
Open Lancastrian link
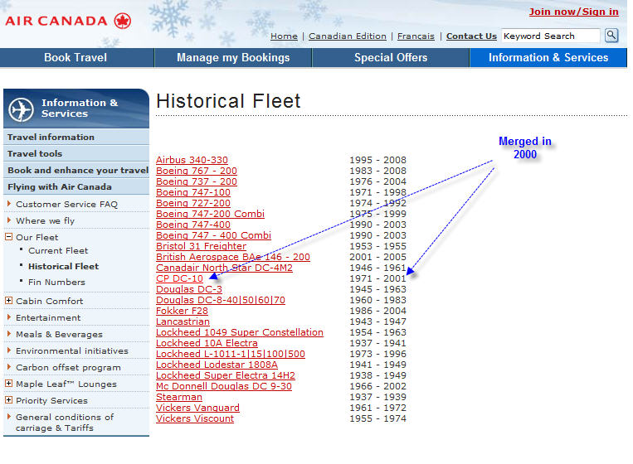click(x=183, y=321)
